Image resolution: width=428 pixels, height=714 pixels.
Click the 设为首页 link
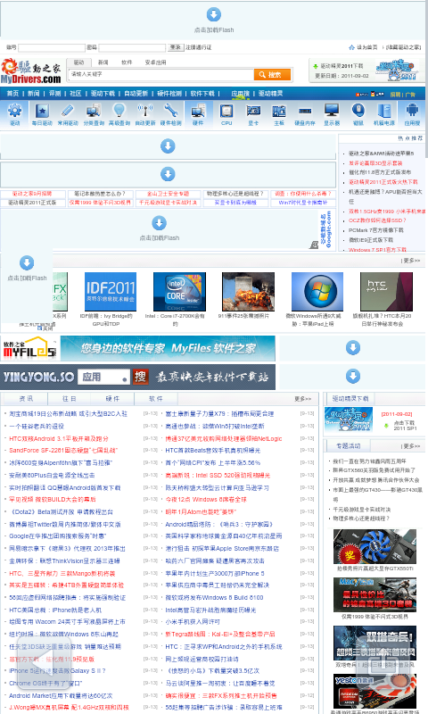366,47
